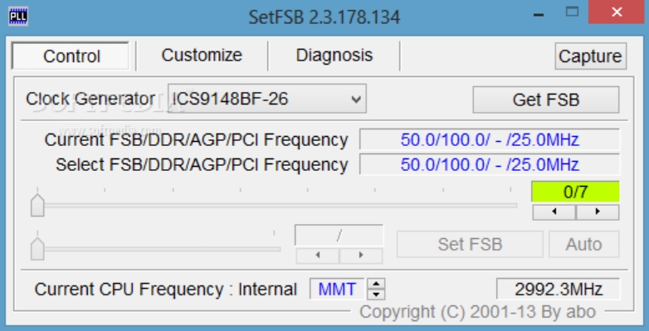The height and width of the screenshot is (331, 649).
Task: Open the Diagnosis tab
Action: pyautogui.click(x=334, y=55)
